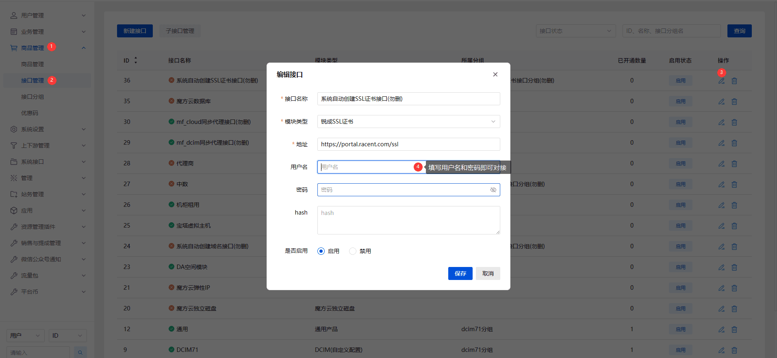Select the 启用 radio button

coord(321,251)
